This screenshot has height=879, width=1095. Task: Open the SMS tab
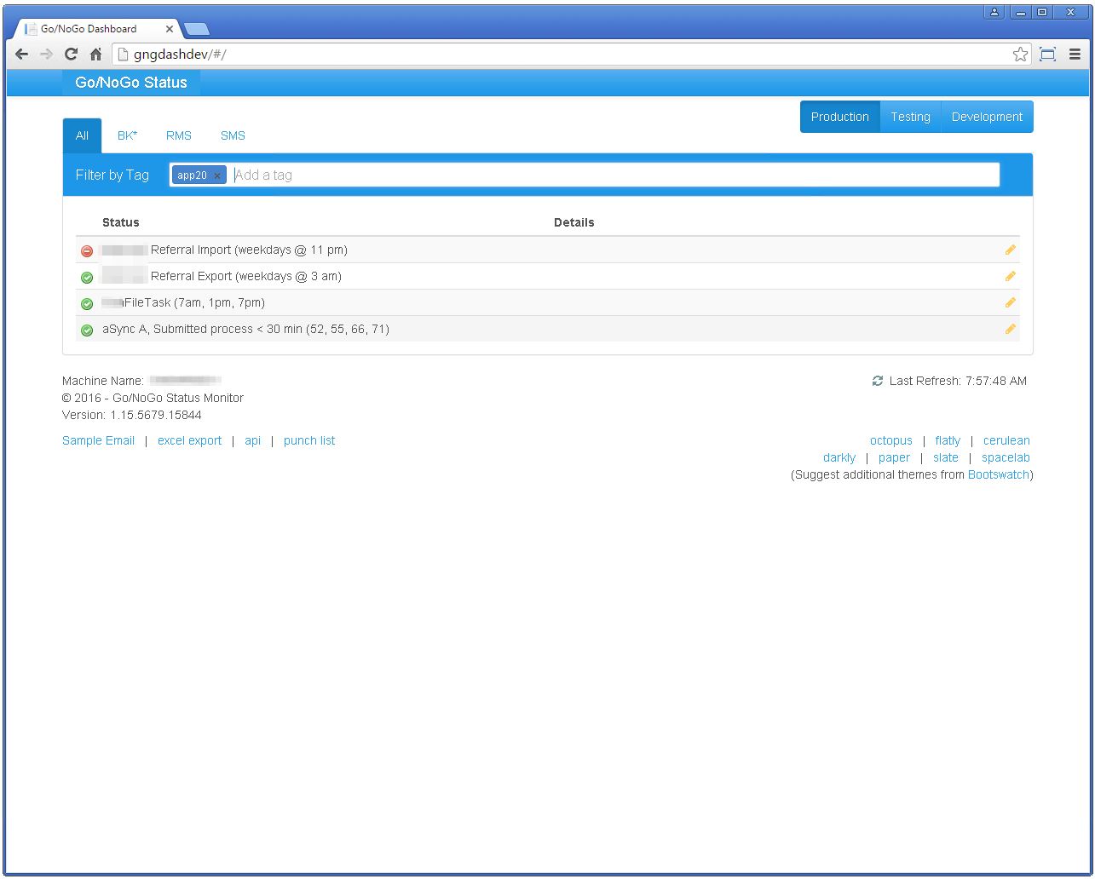(233, 135)
